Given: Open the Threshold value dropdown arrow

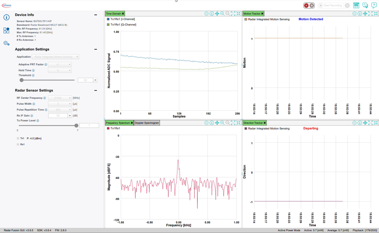Looking at the screenshot, I should (x=95, y=80).
